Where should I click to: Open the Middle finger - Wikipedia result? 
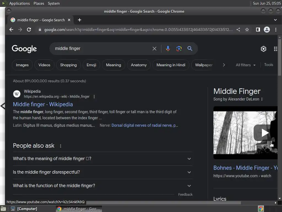pos(43,104)
